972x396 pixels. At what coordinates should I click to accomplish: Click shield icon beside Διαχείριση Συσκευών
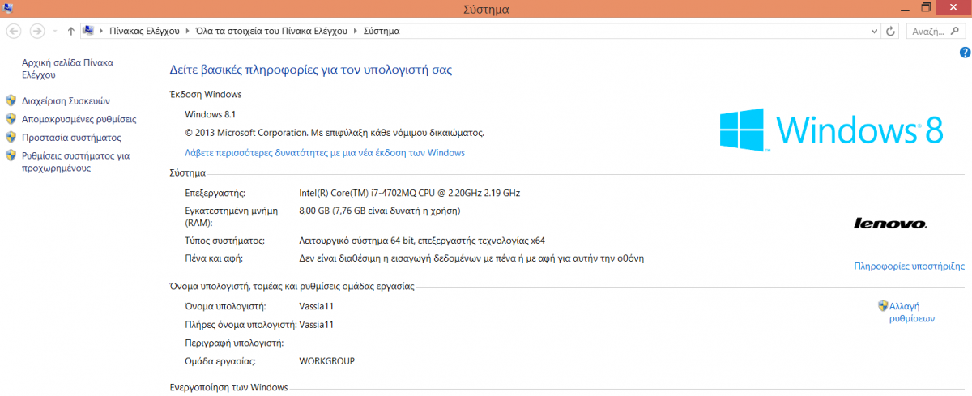point(11,100)
